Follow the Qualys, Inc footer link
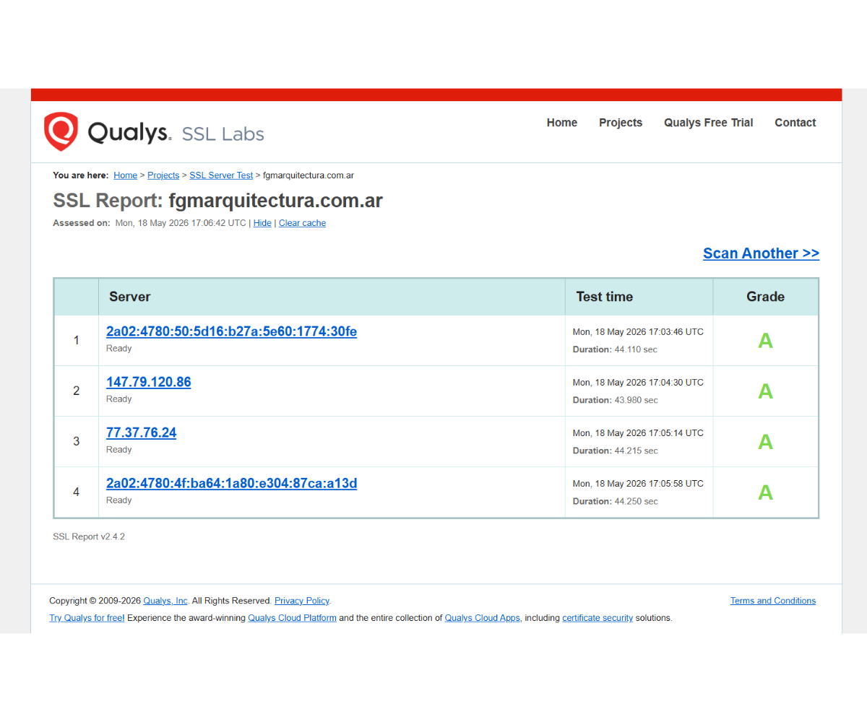The width and height of the screenshot is (867, 722). [x=165, y=601]
